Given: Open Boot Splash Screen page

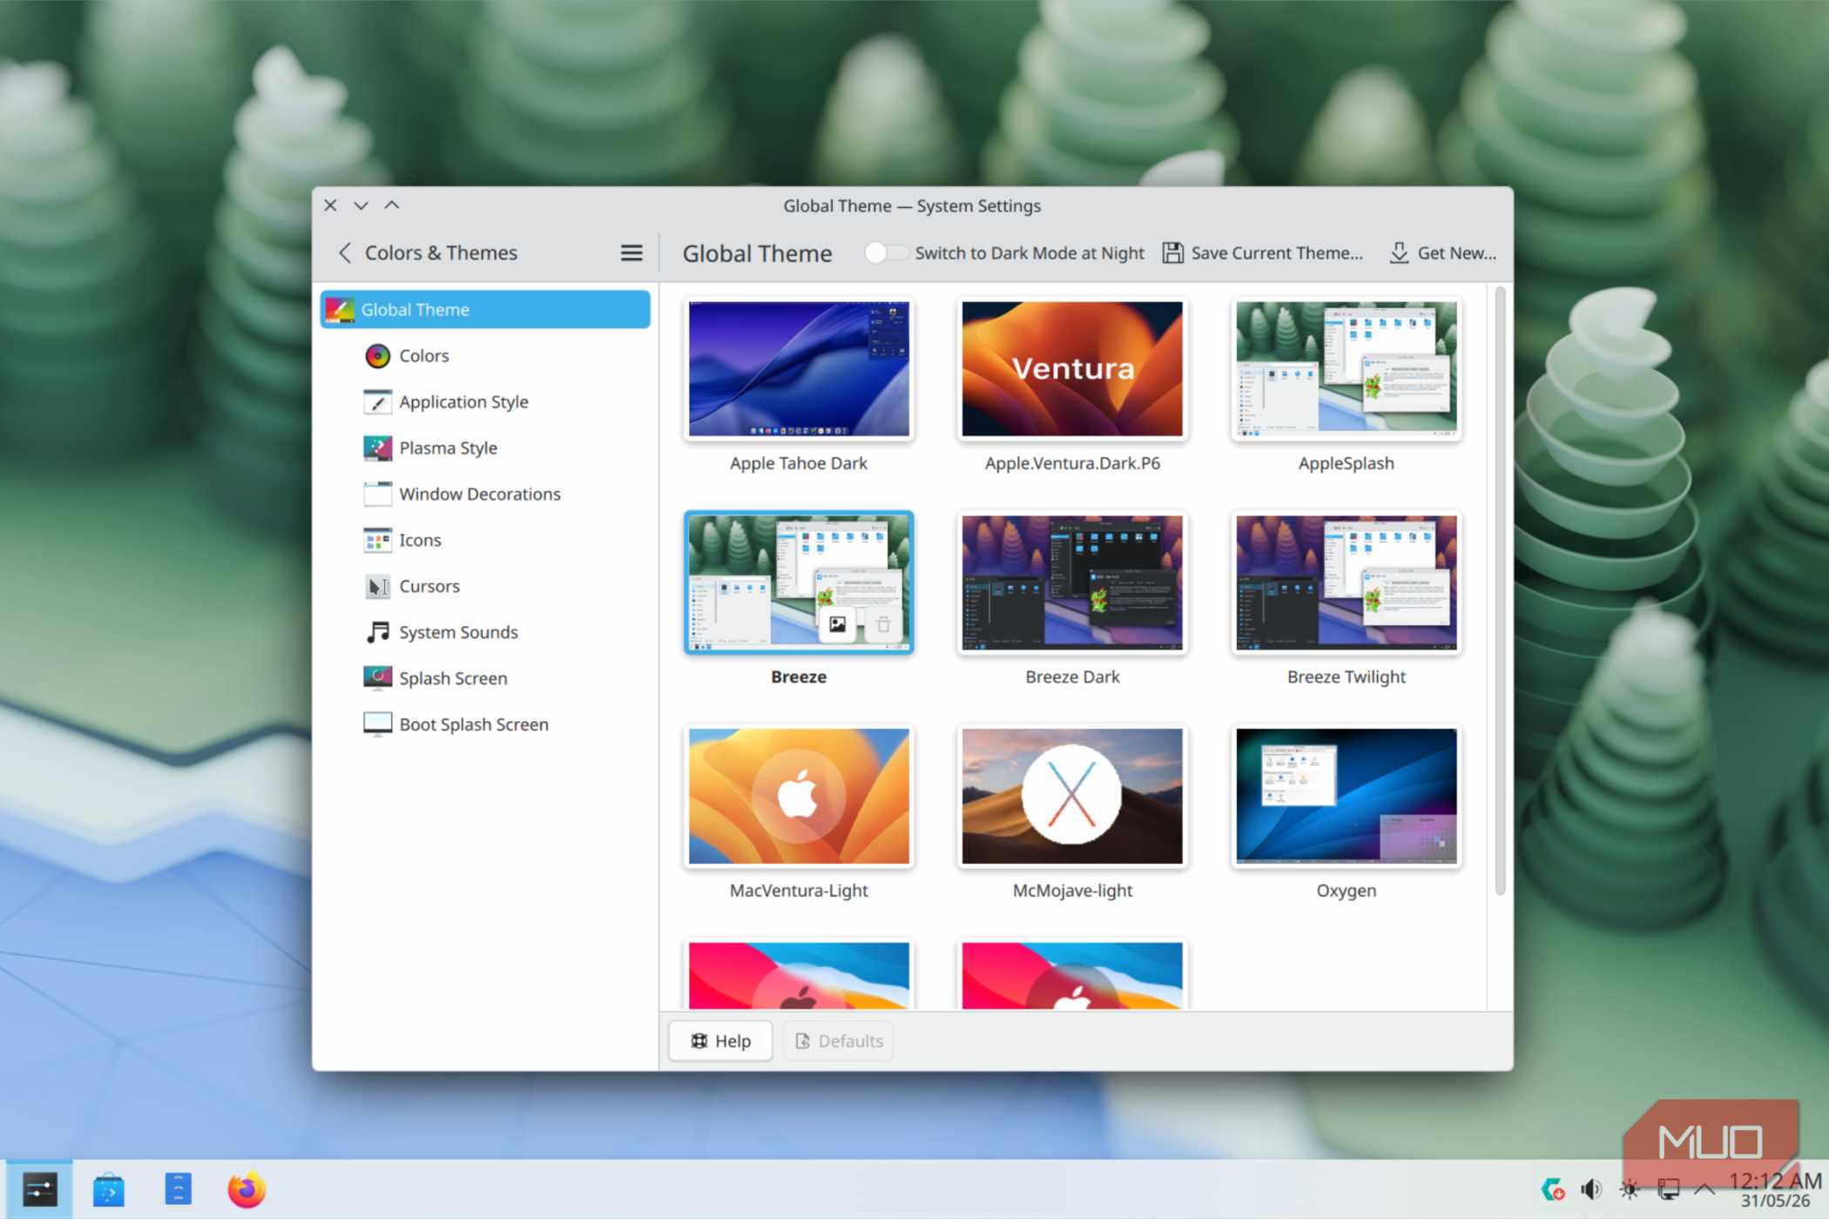Looking at the screenshot, I should coord(485,725).
